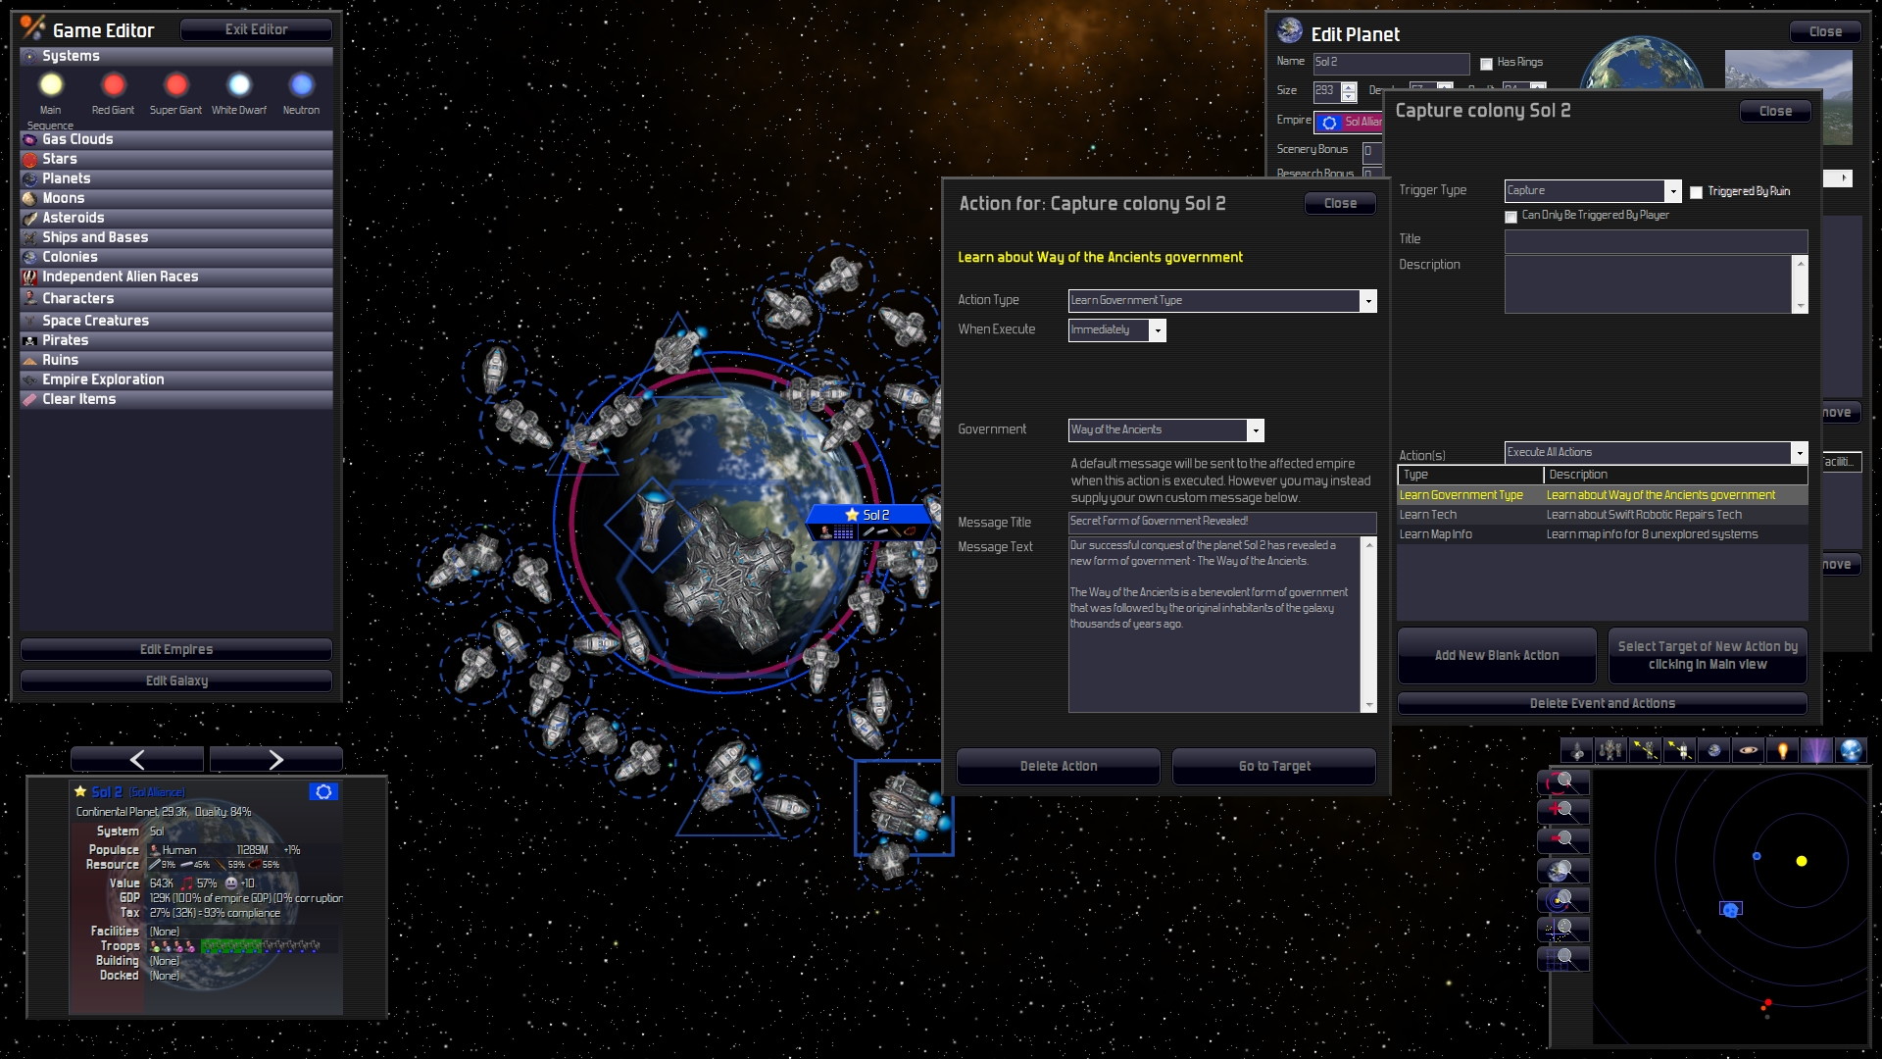Expand the Action Type dropdown
Screen dimensions: 1882x1059
(1366, 300)
